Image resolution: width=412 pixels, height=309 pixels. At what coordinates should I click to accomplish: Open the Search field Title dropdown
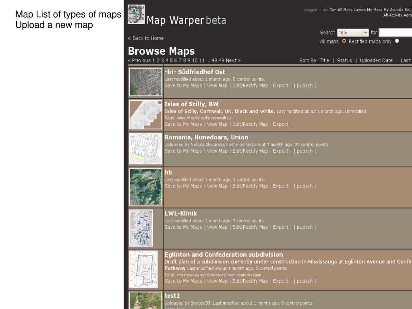pos(353,33)
